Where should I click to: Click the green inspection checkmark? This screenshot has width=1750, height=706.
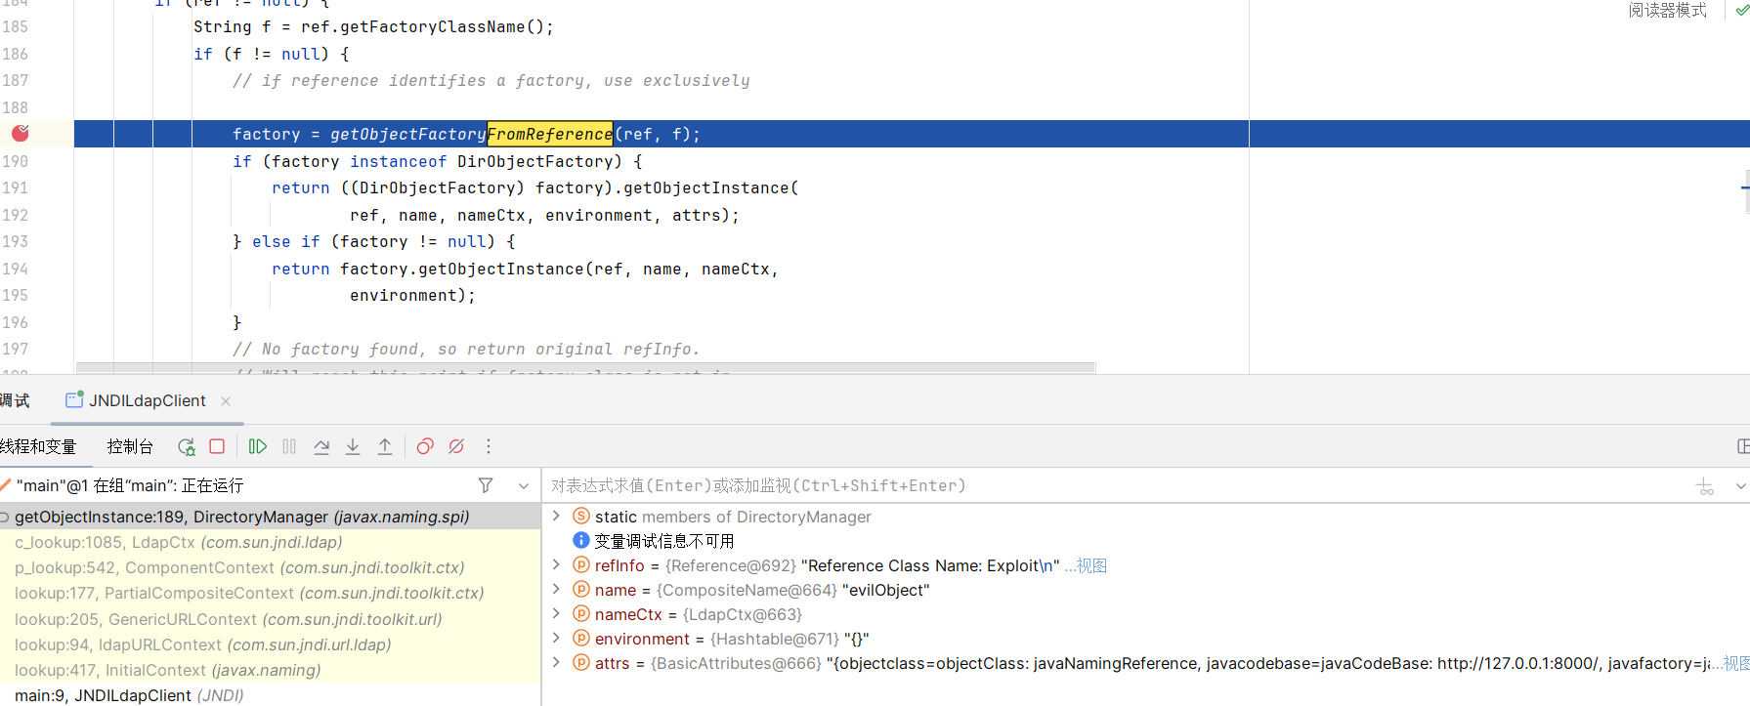coord(1741,10)
